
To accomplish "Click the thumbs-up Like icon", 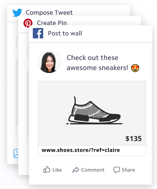I will (47, 169).
